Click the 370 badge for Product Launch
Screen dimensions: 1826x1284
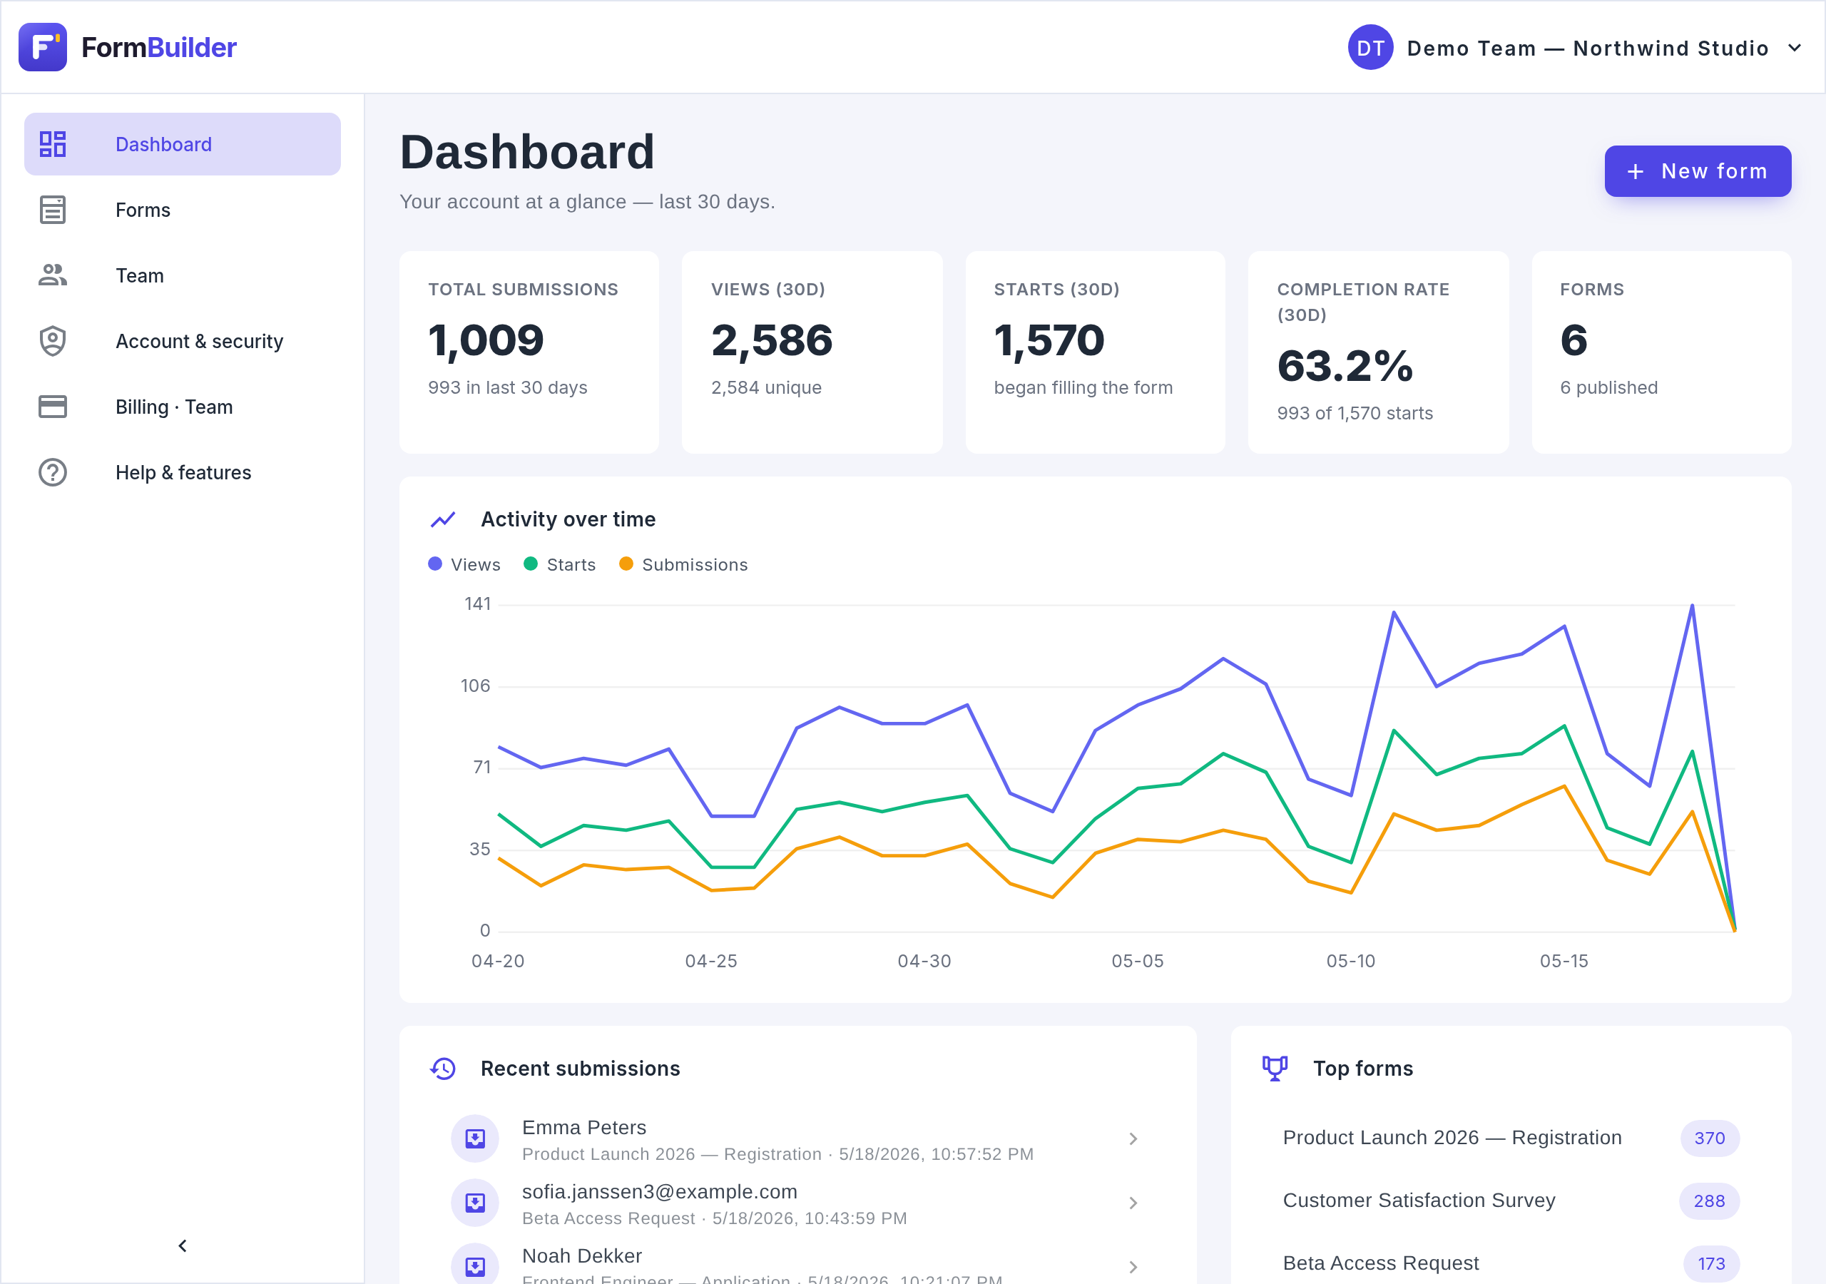tap(1709, 1138)
